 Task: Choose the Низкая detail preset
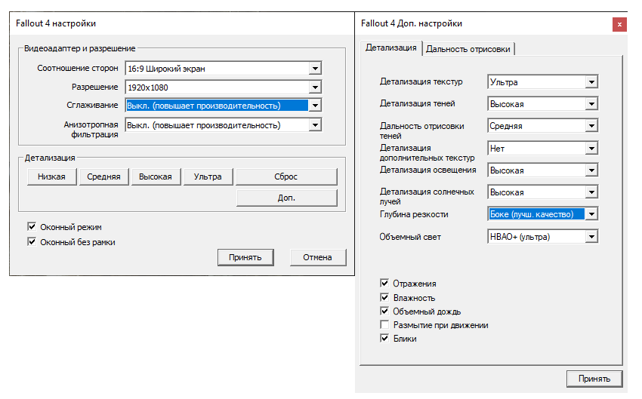[x=51, y=176]
